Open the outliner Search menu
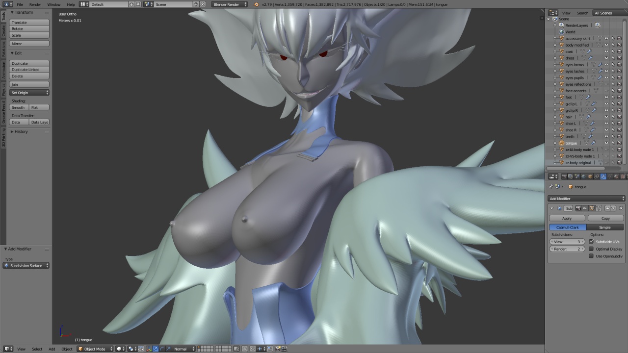The height and width of the screenshot is (353, 628). [x=582, y=13]
